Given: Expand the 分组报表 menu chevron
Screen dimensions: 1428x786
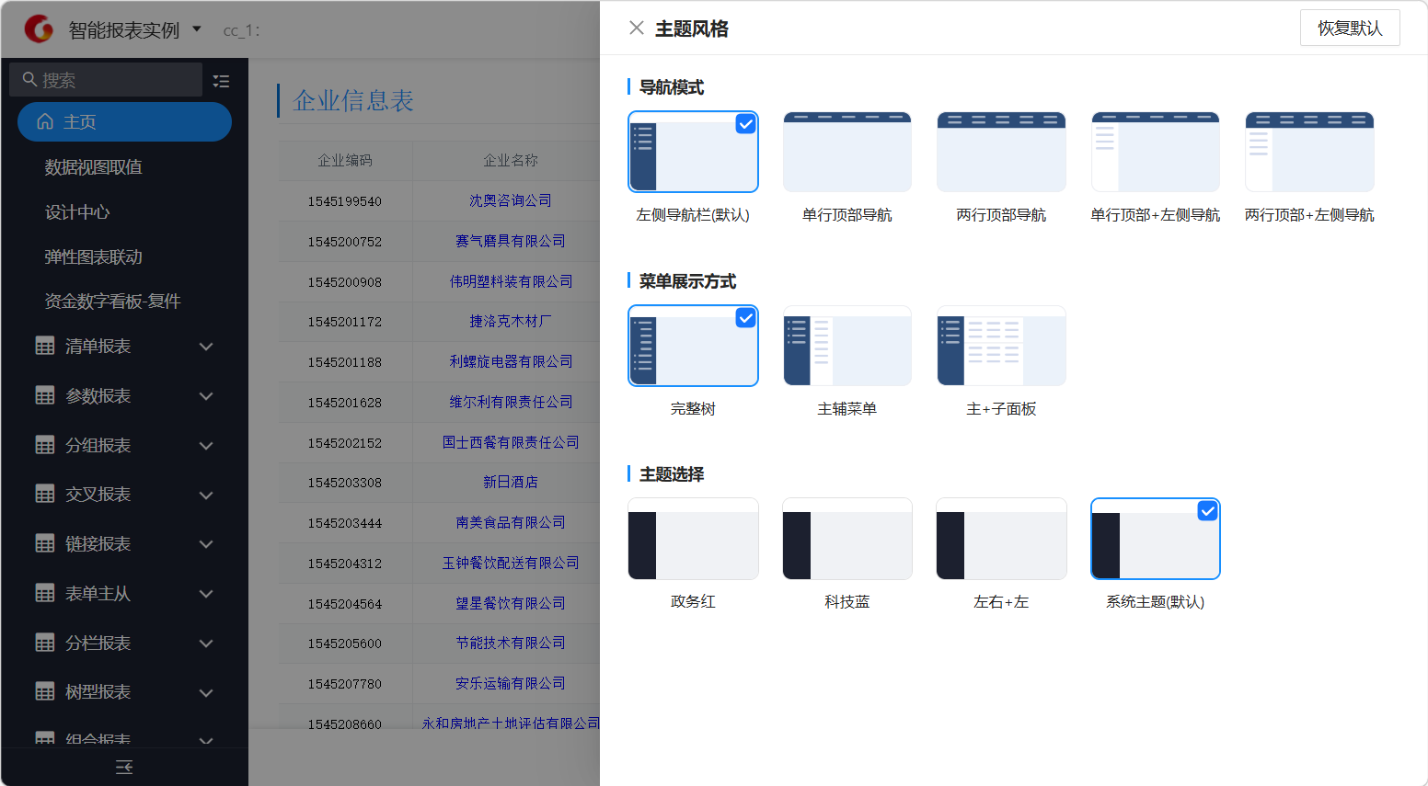Looking at the screenshot, I should 206,446.
